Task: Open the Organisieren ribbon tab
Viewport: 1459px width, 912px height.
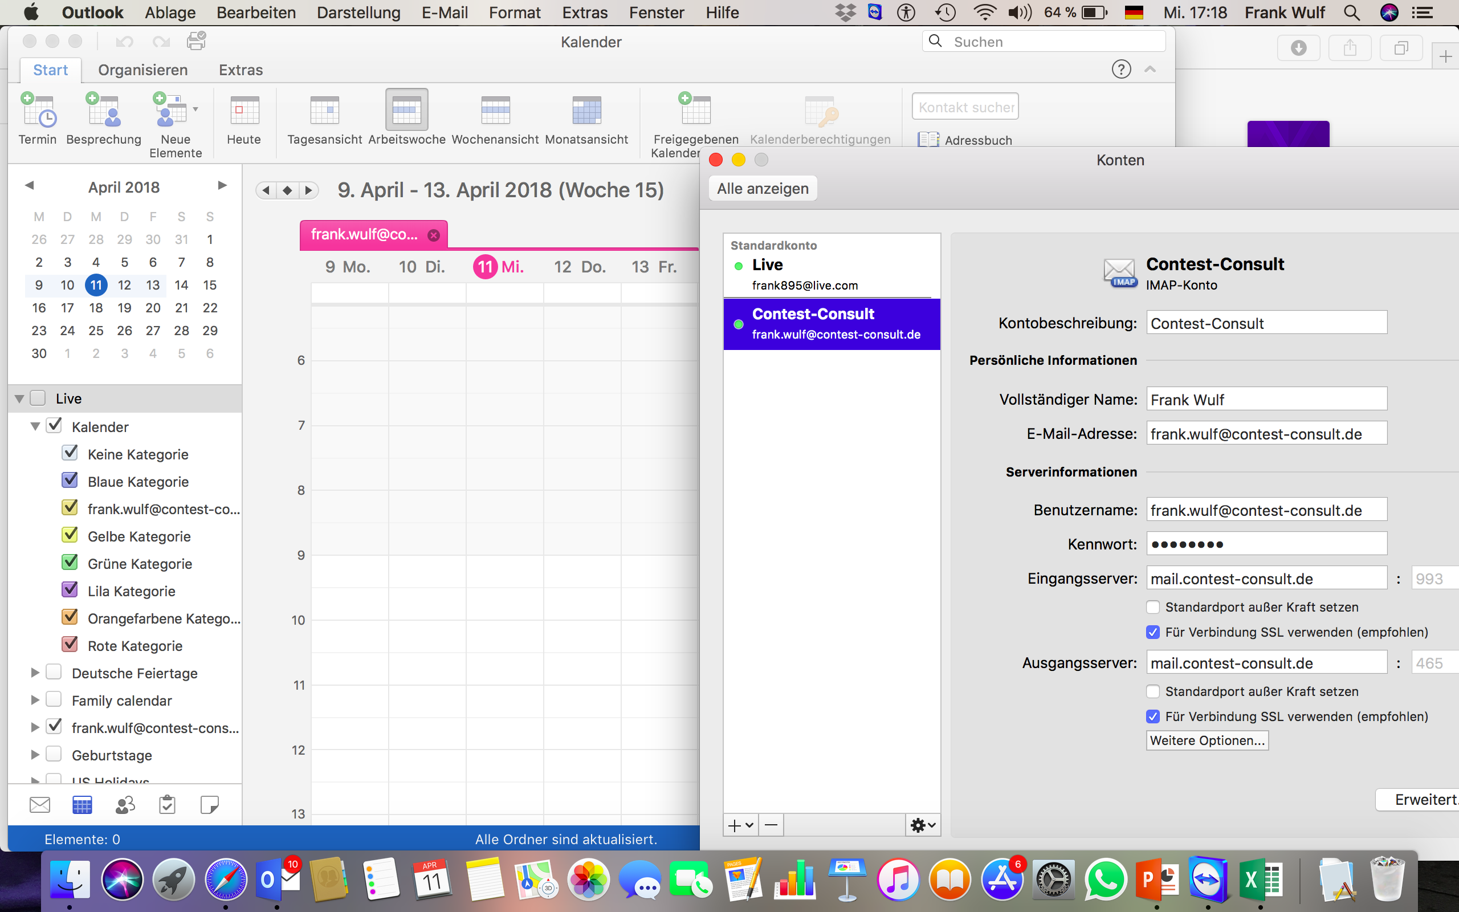Action: click(x=143, y=70)
